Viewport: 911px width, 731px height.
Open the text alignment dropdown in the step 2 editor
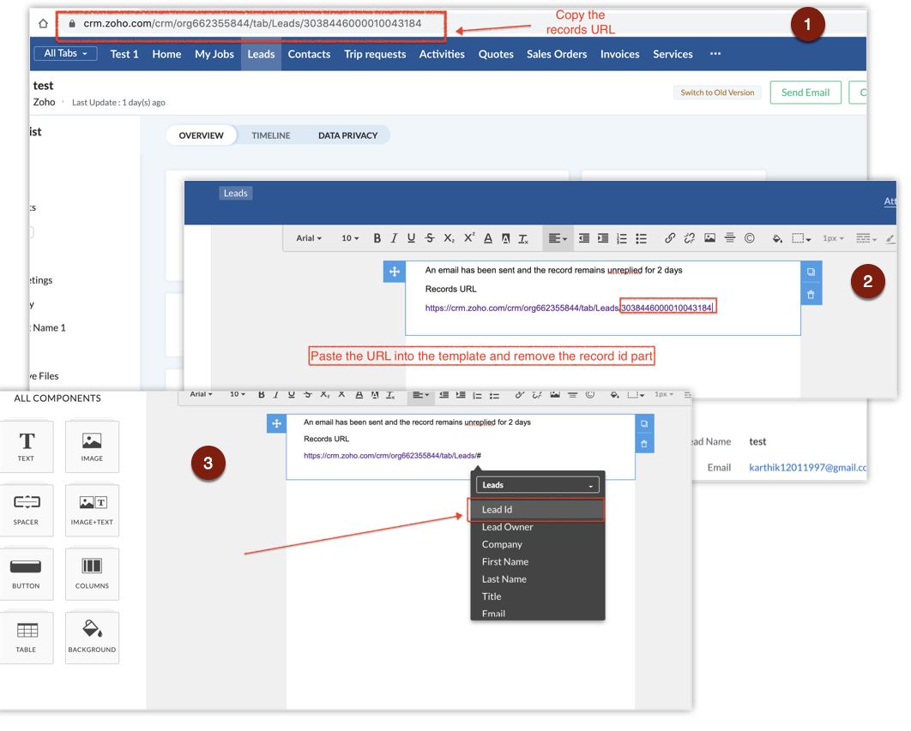click(558, 238)
